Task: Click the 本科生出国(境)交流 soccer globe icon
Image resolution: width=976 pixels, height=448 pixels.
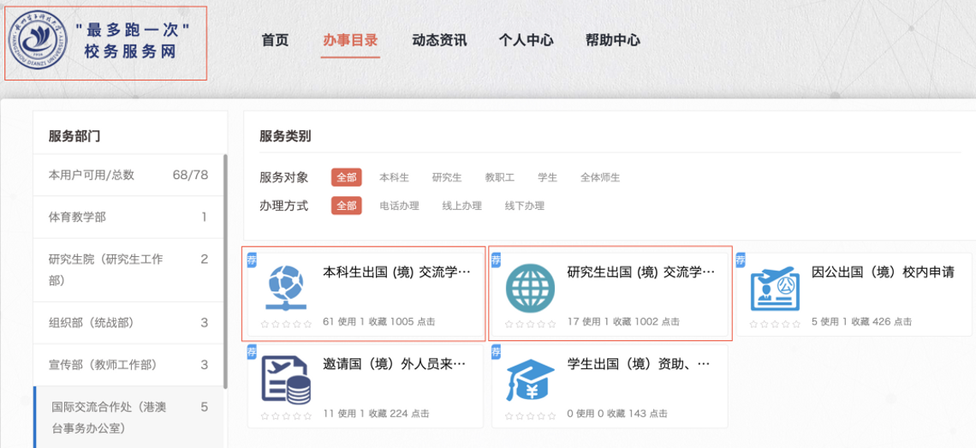Action: (x=285, y=287)
